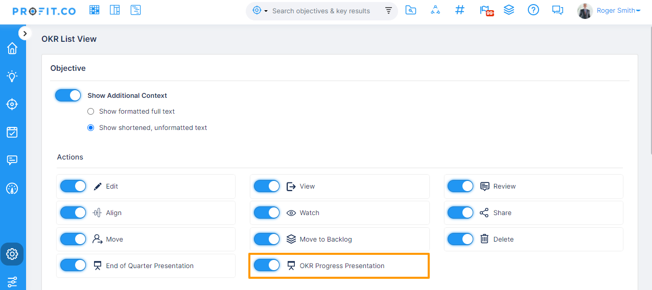Viewport: 652px width, 290px height.
Task: Open the column layout icon in header
Action: [115, 10]
